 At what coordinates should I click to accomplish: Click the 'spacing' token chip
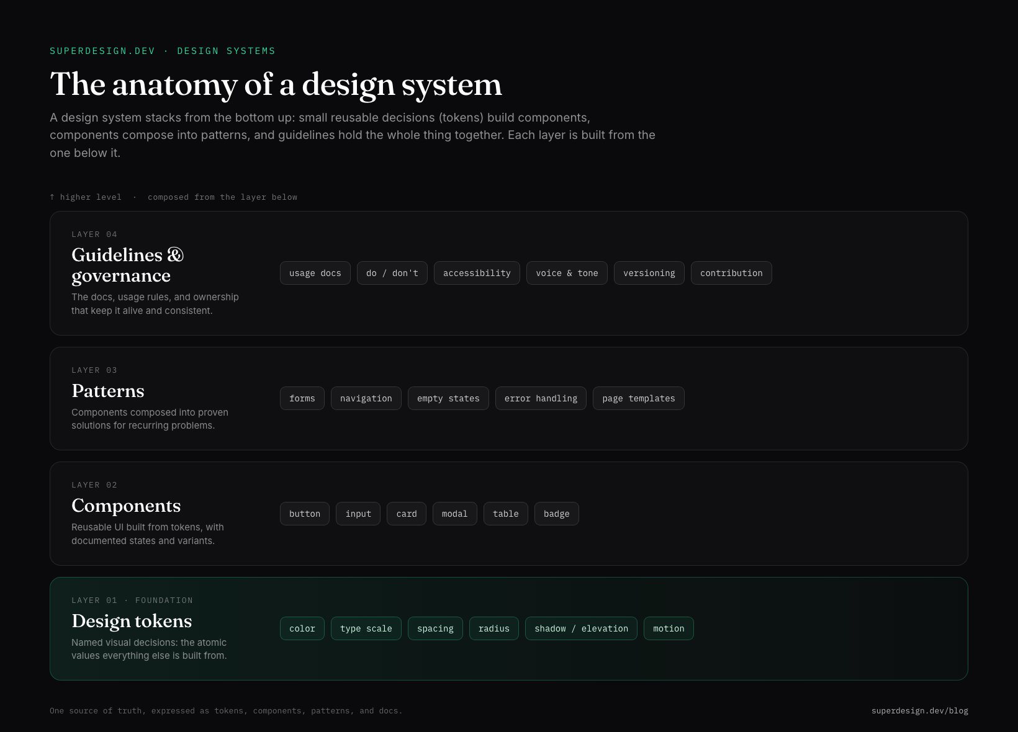pyautogui.click(x=435, y=628)
